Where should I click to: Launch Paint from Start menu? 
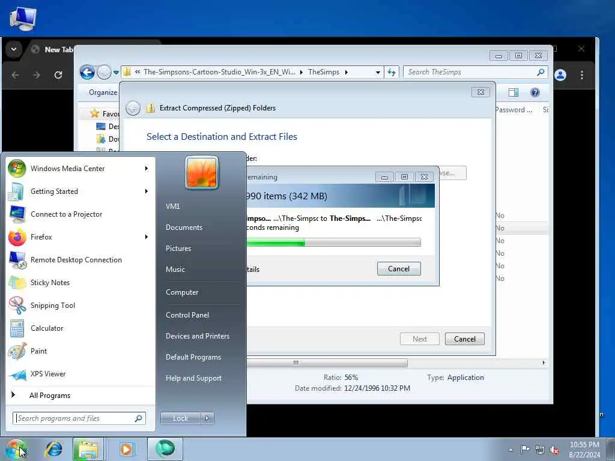(x=80, y=351)
